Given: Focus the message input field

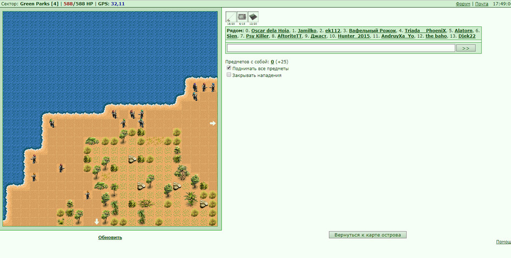Looking at the screenshot, I should [341, 48].
